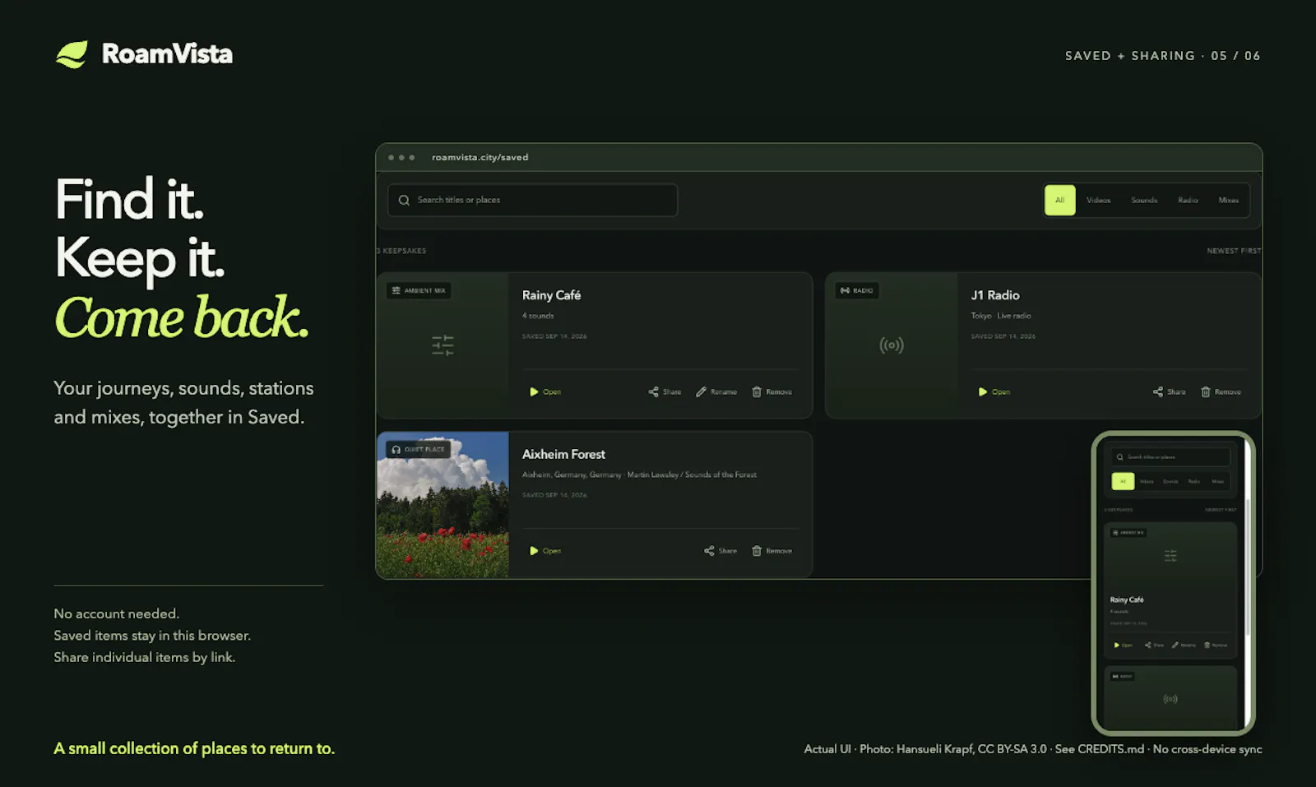Select the All filter in phone mockup
The width and height of the screenshot is (1316, 787).
click(x=1123, y=481)
